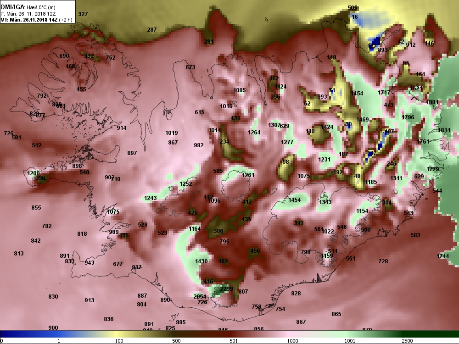Pick the map value "1231"
This screenshot has width=459, height=344.
(x=325, y=160)
